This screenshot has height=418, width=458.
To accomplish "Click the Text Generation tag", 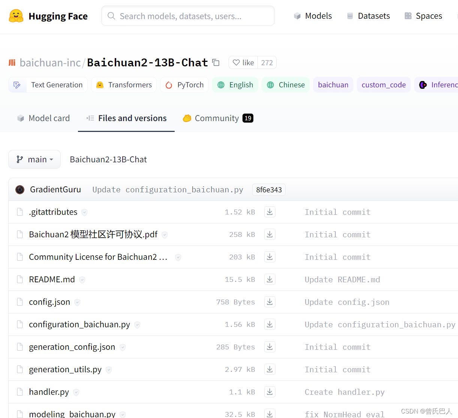I will tap(48, 85).
